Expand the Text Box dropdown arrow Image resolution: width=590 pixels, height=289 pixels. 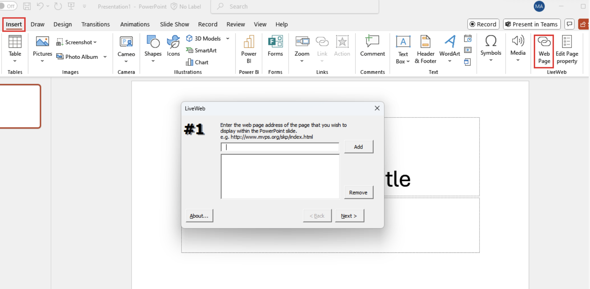(x=408, y=61)
